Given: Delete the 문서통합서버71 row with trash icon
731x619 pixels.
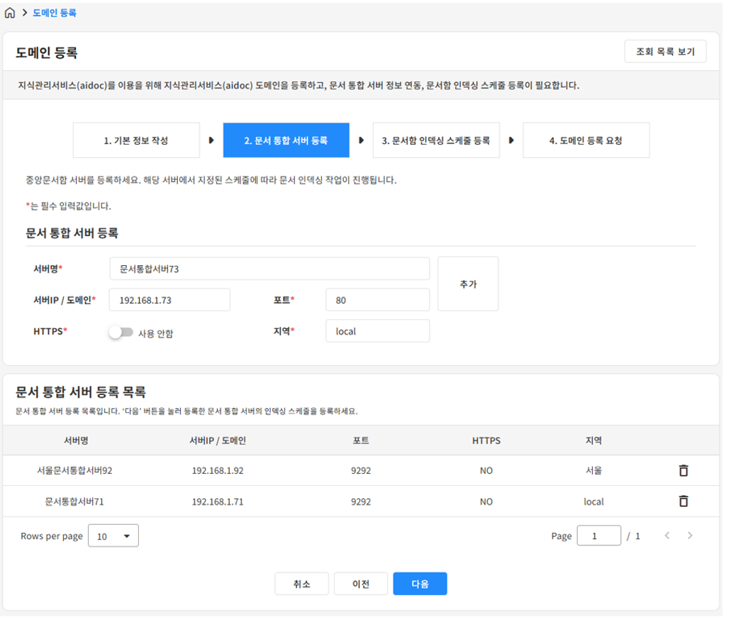Looking at the screenshot, I should click(x=683, y=501).
